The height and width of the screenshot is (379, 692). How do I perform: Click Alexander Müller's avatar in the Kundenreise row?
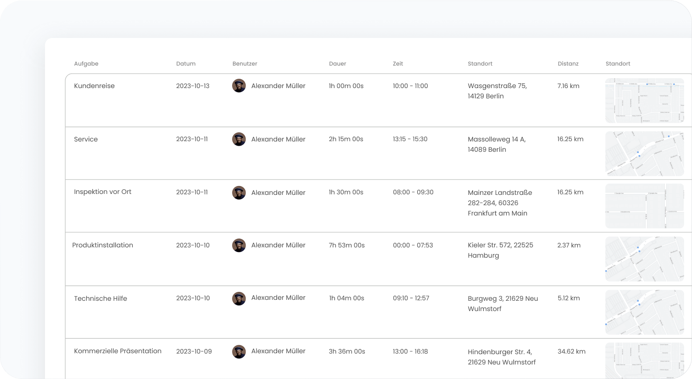point(239,86)
